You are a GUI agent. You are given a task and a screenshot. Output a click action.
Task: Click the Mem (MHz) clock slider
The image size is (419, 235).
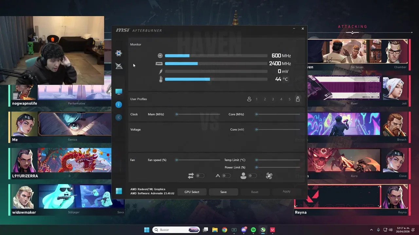(x=198, y=114)
